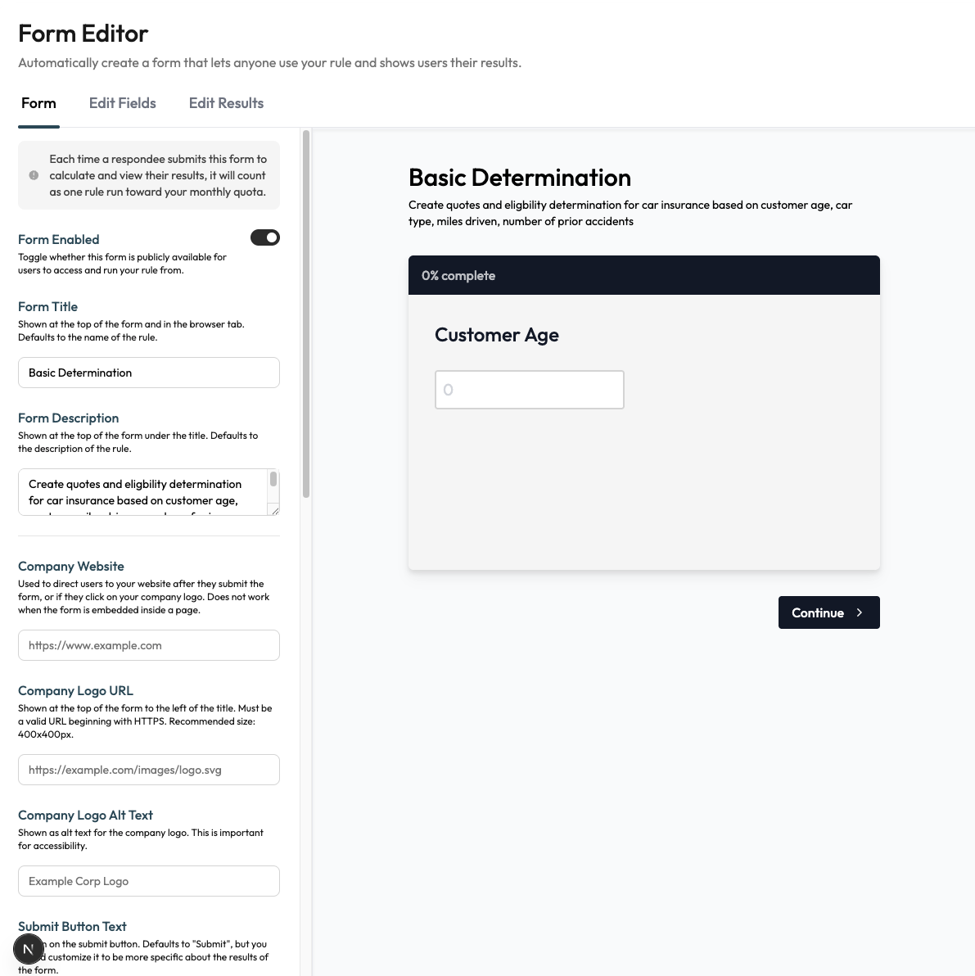Switch to the Edit Results tab
This screenshot has width=975, height=976.
click(x=226, y=103)
